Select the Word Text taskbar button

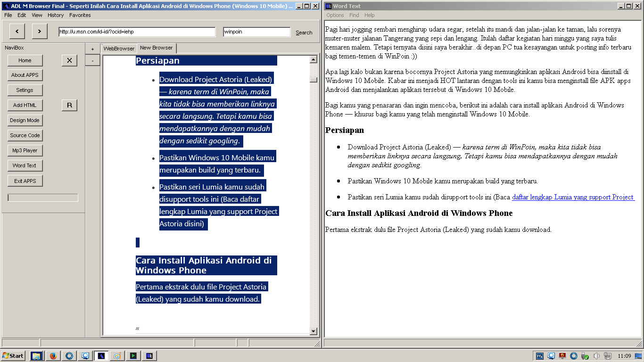pos(149,356)
